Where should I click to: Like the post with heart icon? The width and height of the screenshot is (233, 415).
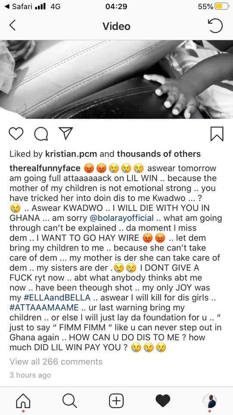(x=16, y=134)
